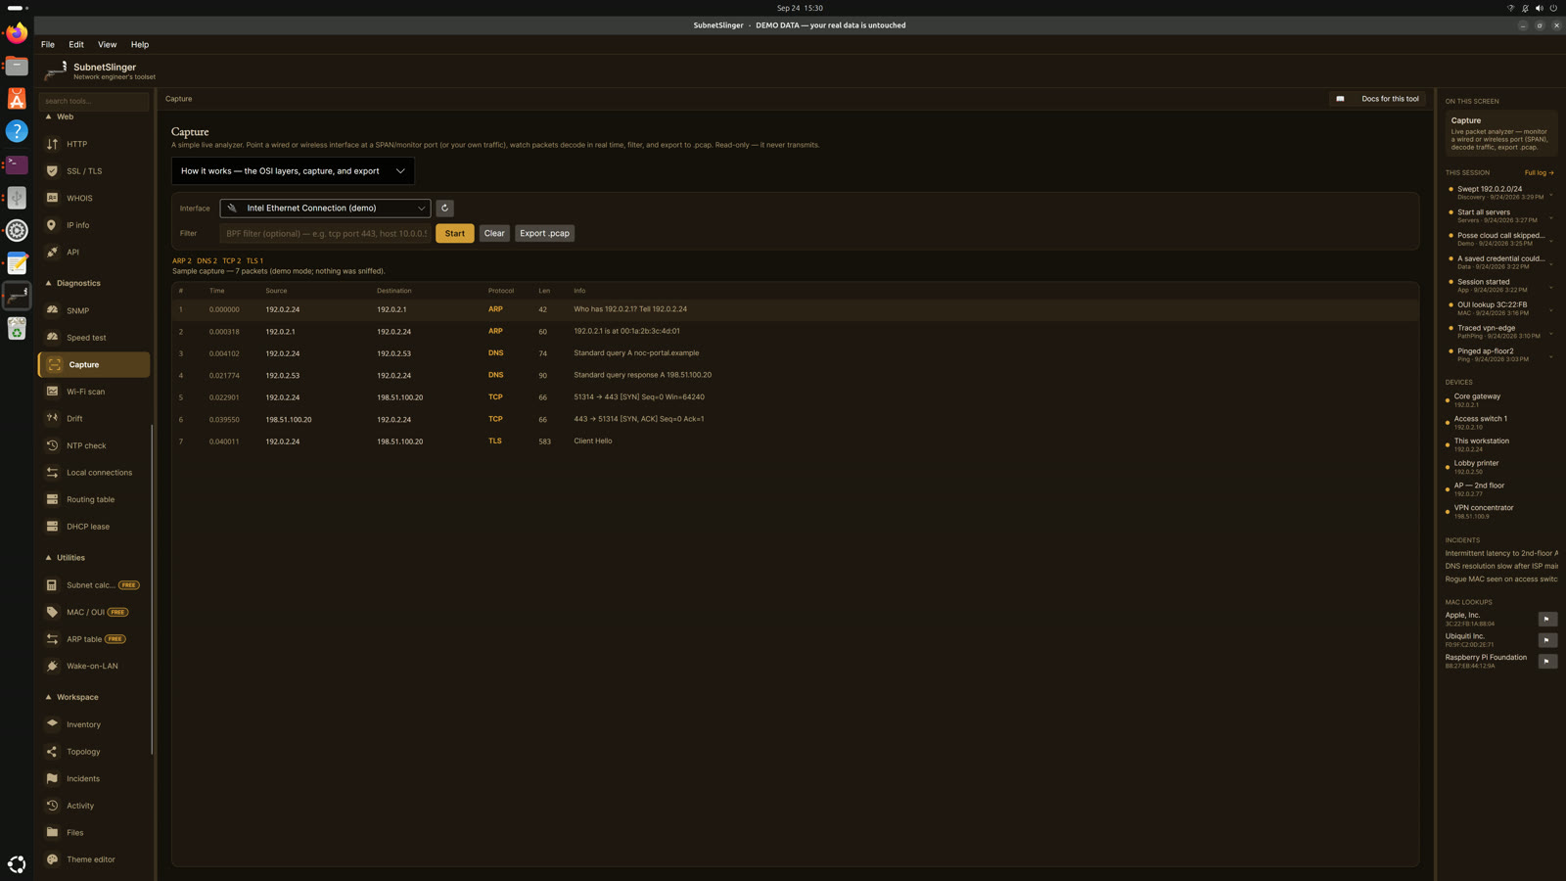
Task: Open the Help menu
Action: pos(140,44)
